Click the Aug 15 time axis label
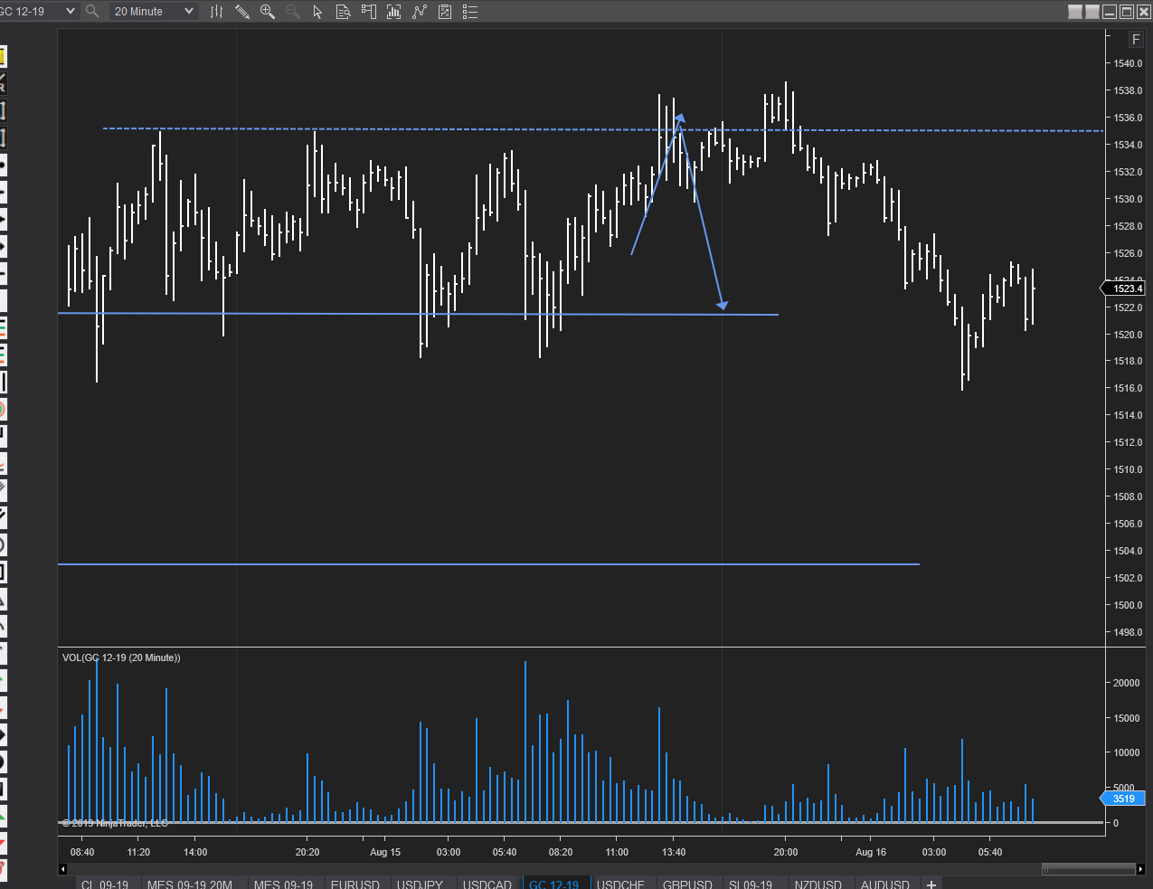 pos(385,852)
